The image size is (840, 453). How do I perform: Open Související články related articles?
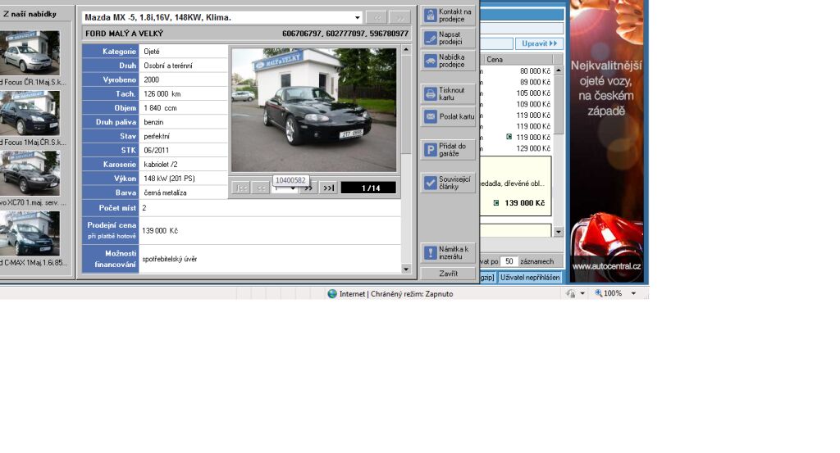[448, 183]
